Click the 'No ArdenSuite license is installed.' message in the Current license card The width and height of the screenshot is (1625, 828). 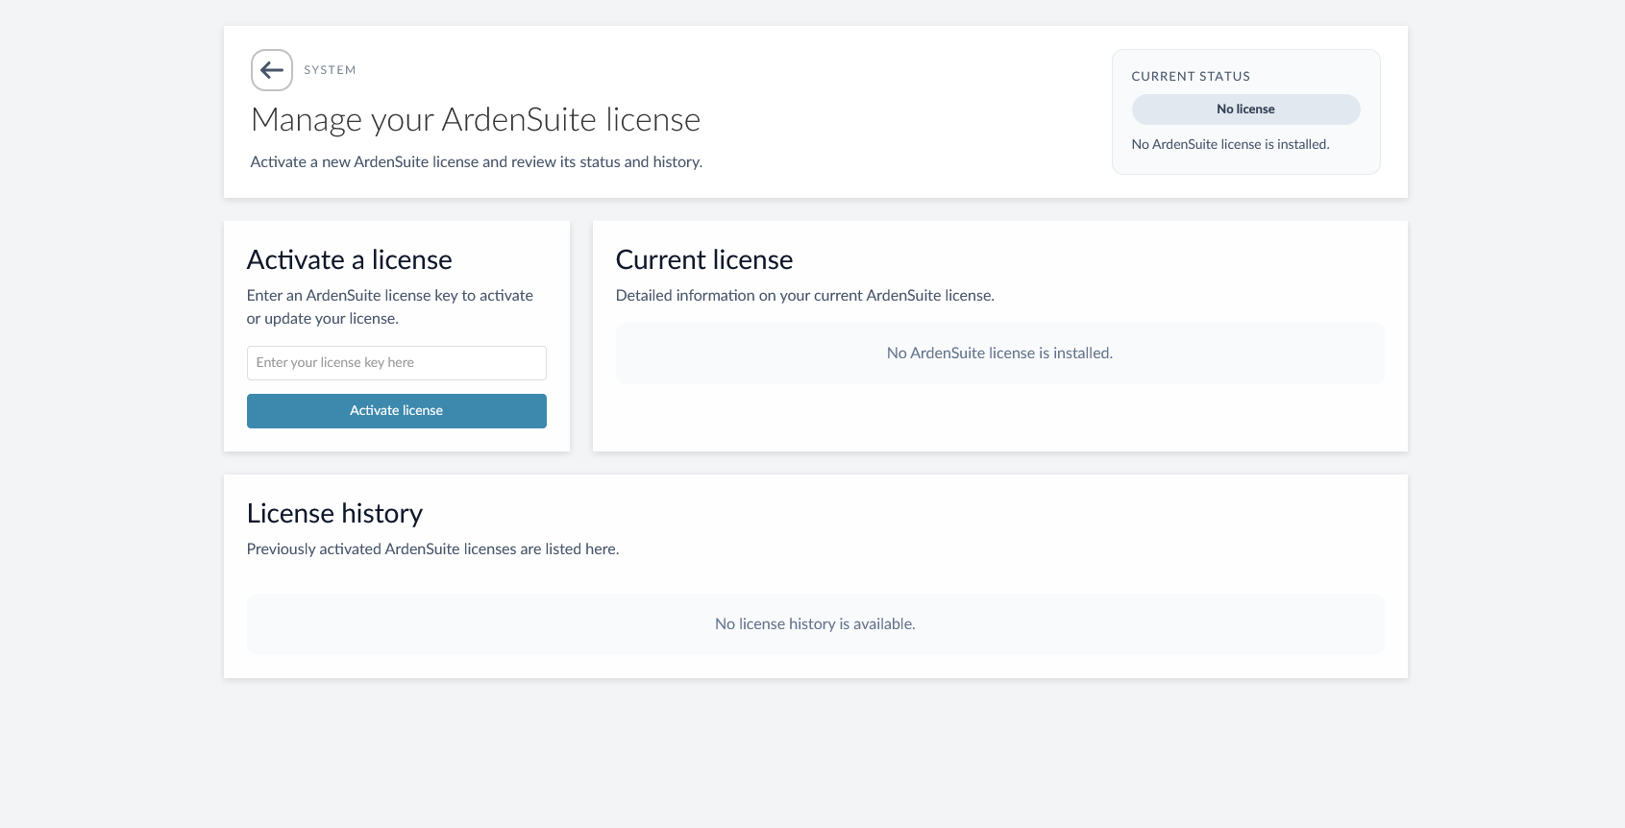(x=999, y=353)
